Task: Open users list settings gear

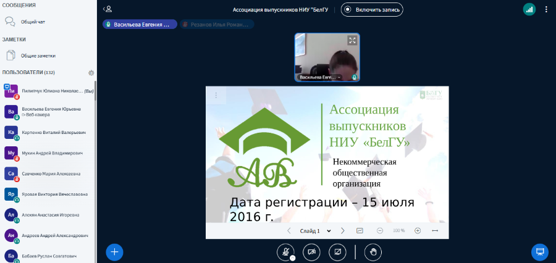Action: point(91,73)
